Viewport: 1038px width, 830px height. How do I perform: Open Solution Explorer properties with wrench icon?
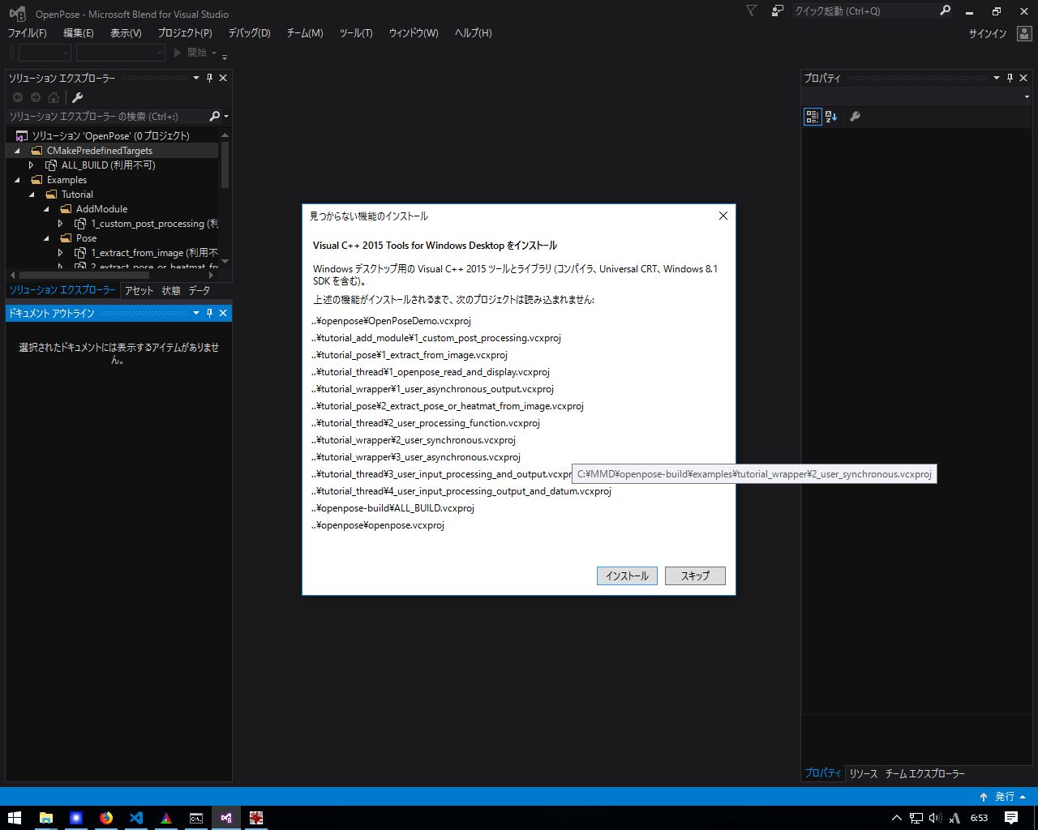tap(77, 97)
